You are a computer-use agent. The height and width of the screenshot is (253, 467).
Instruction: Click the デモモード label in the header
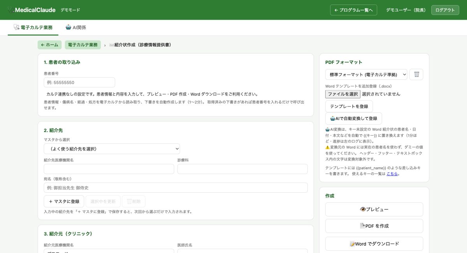pyautogui.click(x=70, y=10)
